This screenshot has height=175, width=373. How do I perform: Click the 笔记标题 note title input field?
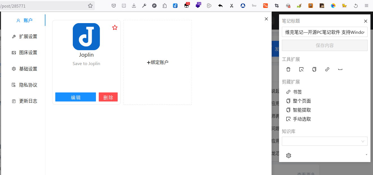325,32
